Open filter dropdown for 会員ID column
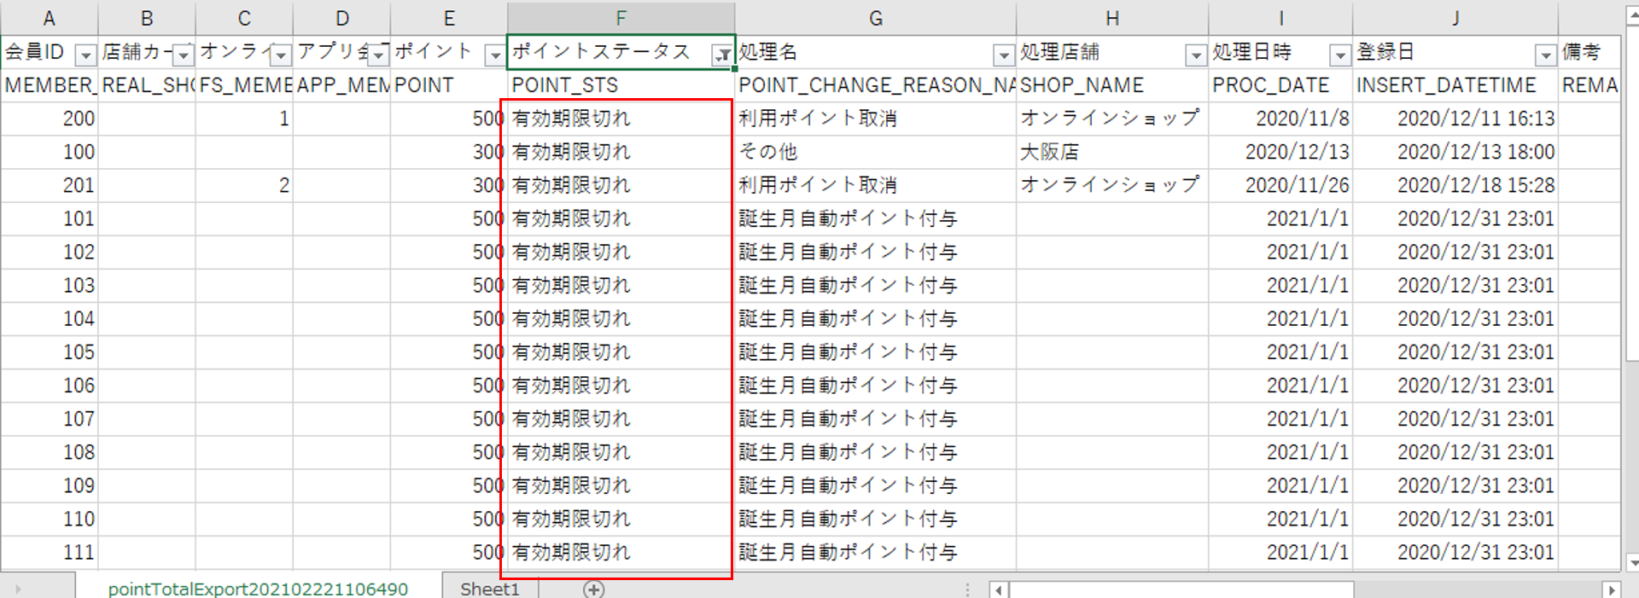1639x598 pixels. point(85,55)
